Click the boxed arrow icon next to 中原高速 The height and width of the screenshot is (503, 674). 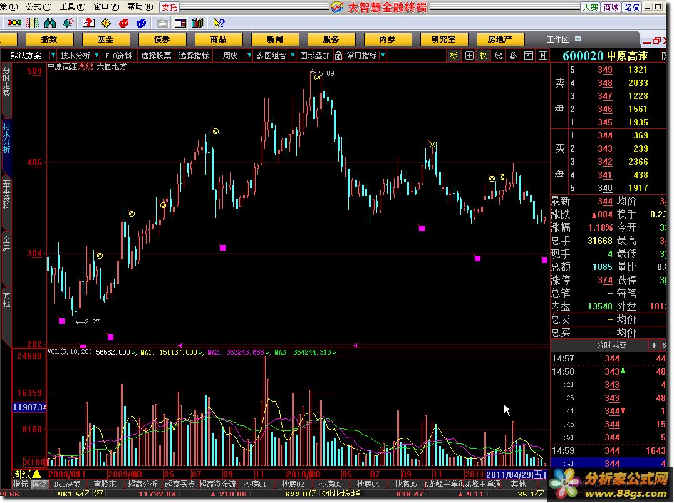(x=664, y=56)
